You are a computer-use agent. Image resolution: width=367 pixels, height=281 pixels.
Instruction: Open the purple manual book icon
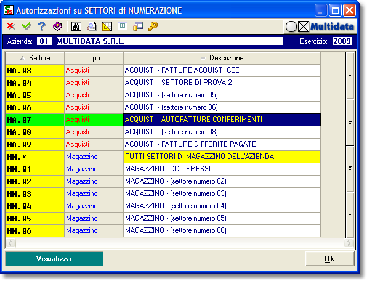[x=57, y=26]
